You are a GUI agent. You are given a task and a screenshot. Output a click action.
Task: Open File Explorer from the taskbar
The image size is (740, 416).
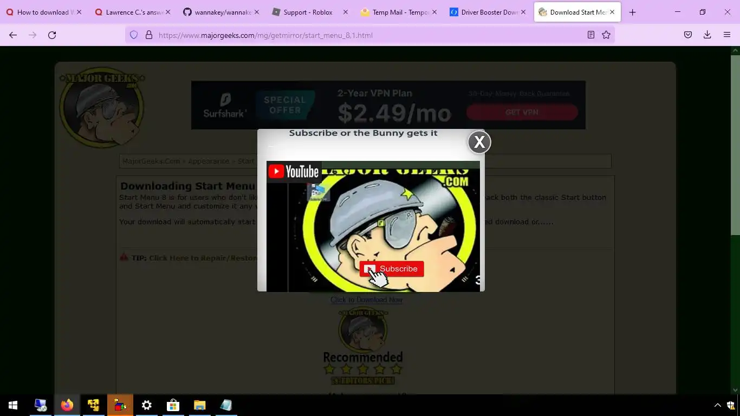(x=200, y=405)
